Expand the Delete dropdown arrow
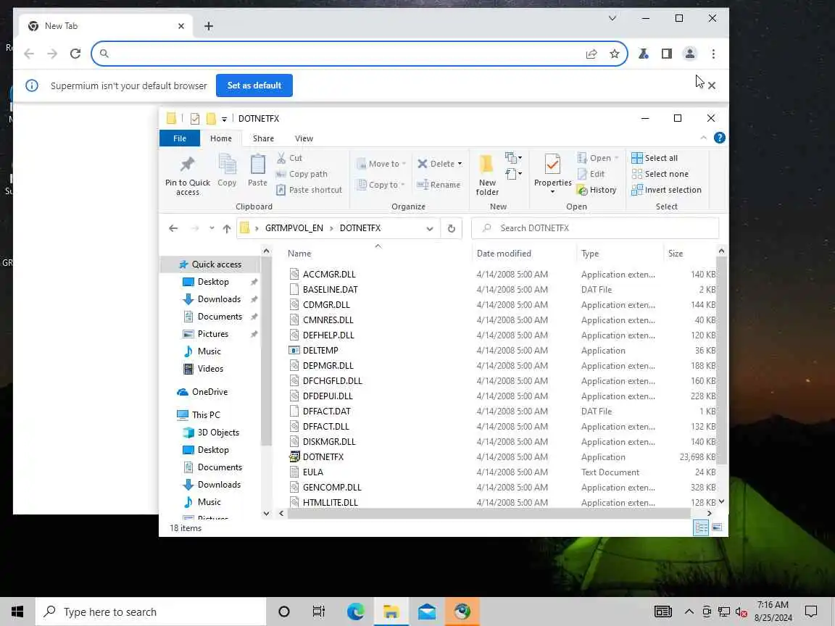Image resolution: width=835 pixels, height=626 pixels. point(460,164)
